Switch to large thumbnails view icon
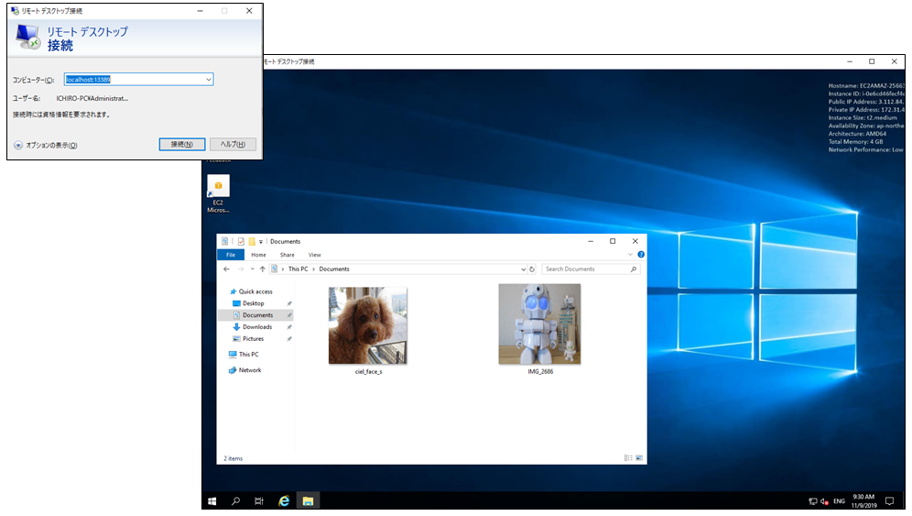The height and width of the screenshot is (516, 912). [639, 457]
